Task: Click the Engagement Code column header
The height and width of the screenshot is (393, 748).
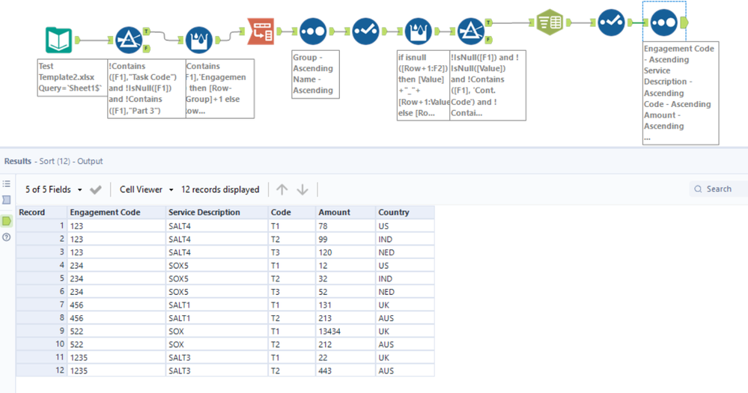Action: point(116,213)
